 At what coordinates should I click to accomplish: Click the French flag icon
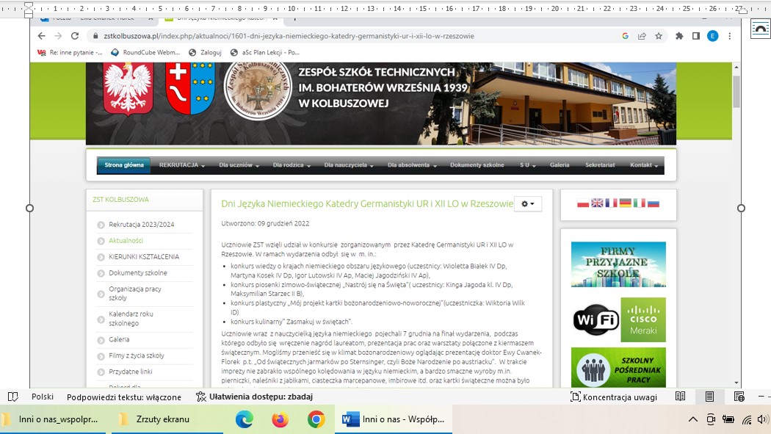click(x=611, y=203)
